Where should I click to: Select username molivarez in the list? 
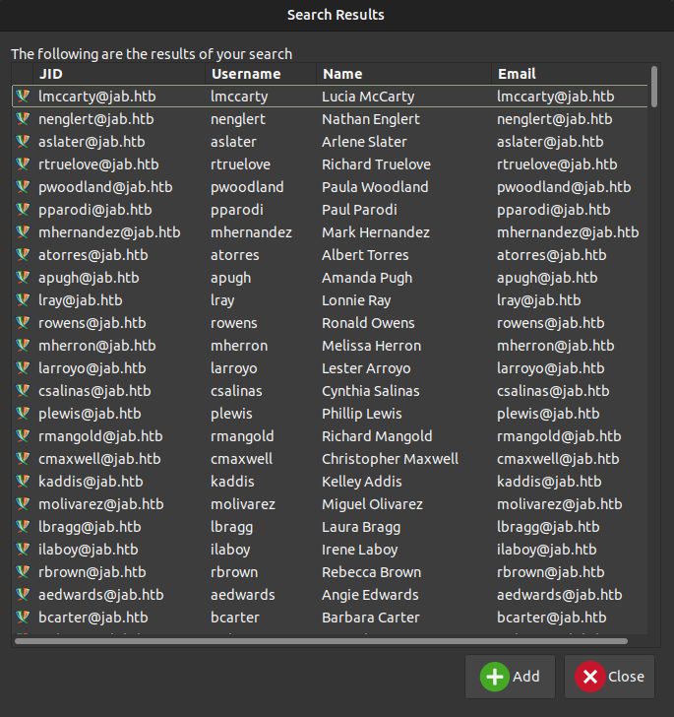click(x=243, y=504)
